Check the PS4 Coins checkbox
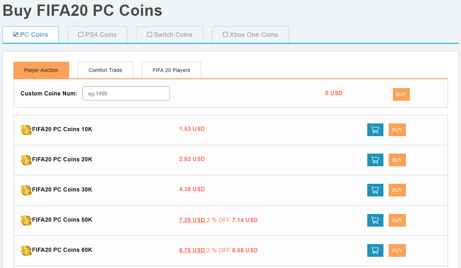This screenshot has width=461, height=268. (81, 34)
